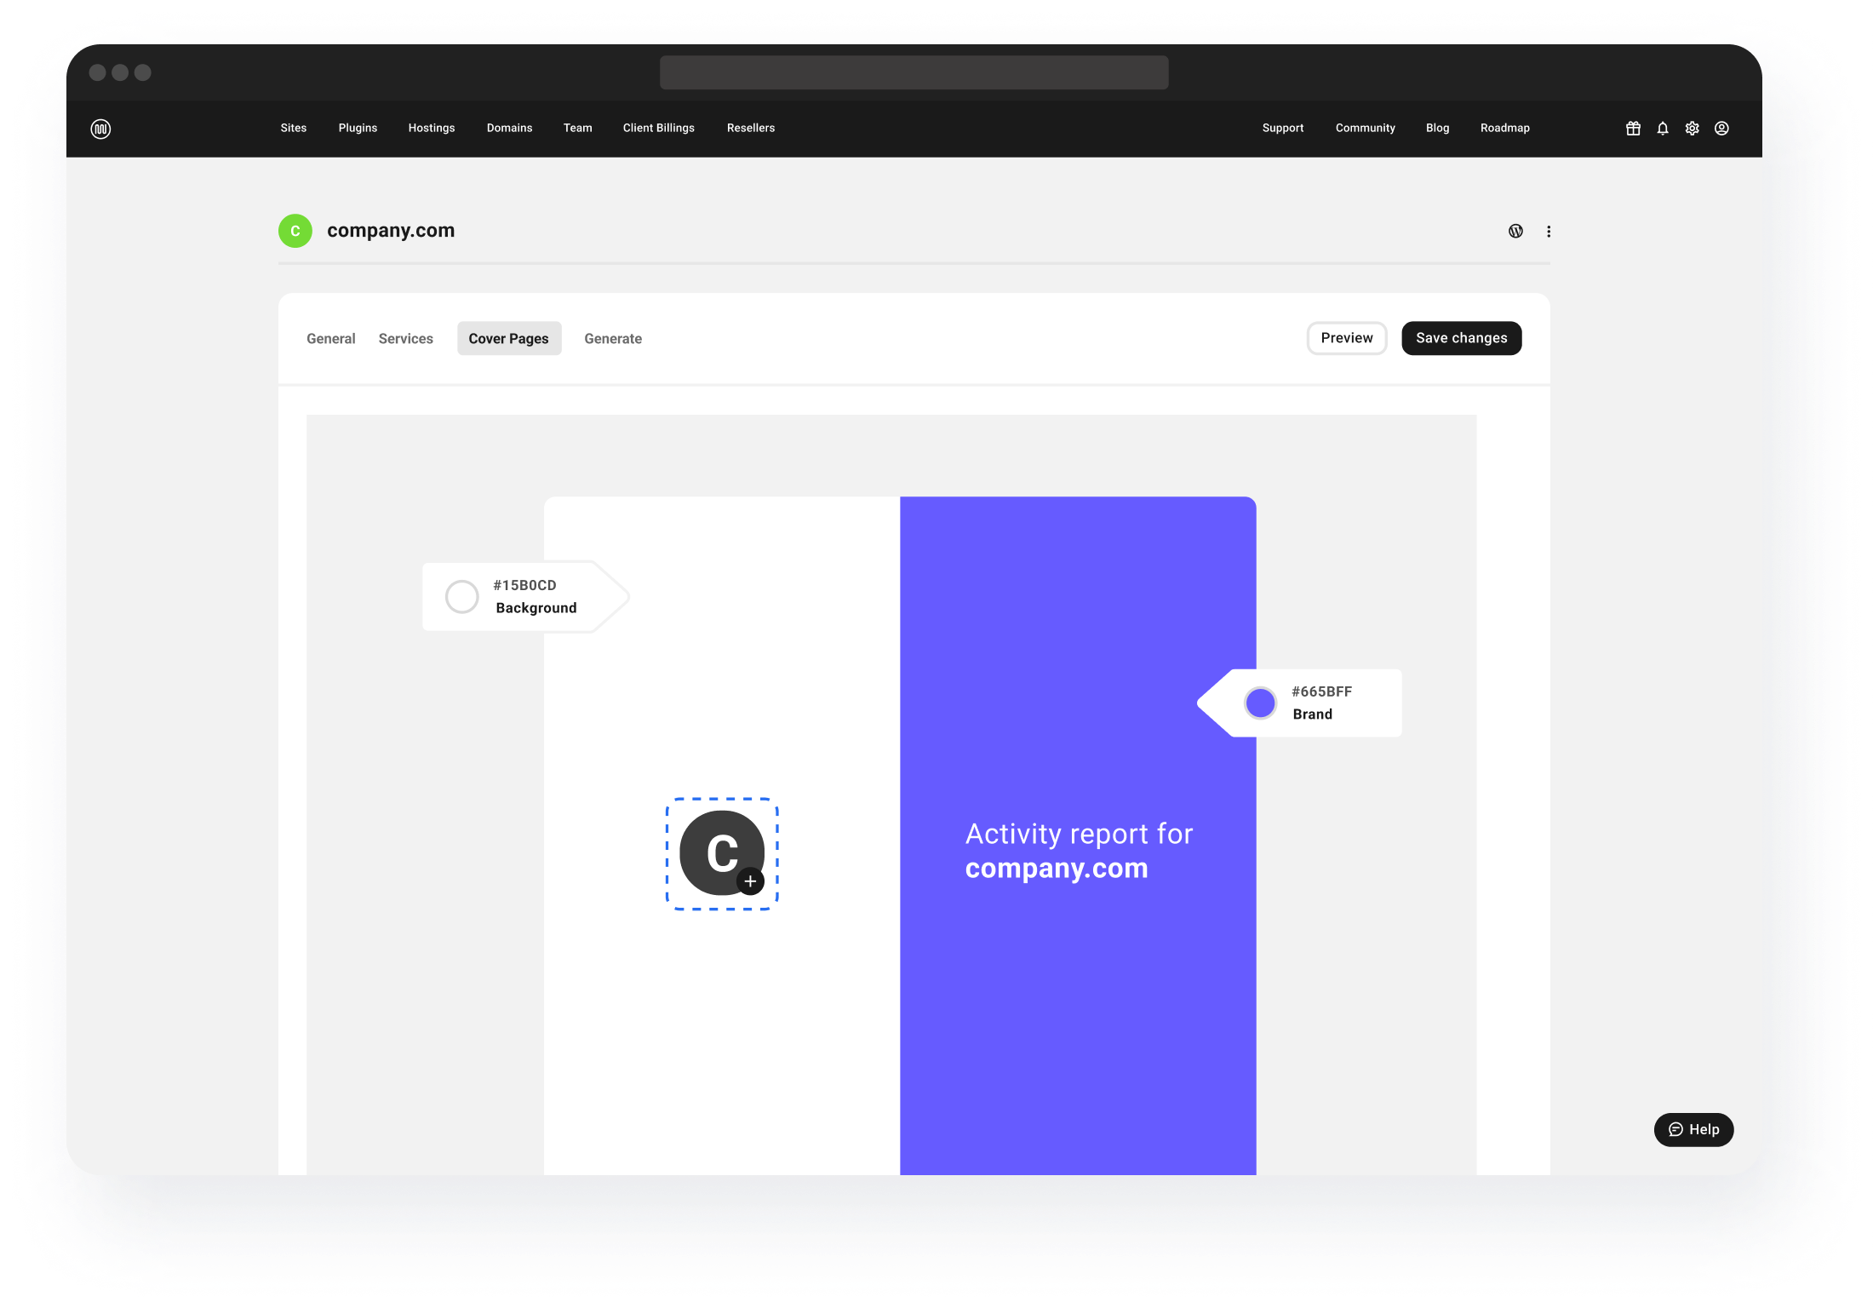Screen dimensions: 1873x1308
Task: Open the Client Billings menu item
Action: [x=658, y=128]
